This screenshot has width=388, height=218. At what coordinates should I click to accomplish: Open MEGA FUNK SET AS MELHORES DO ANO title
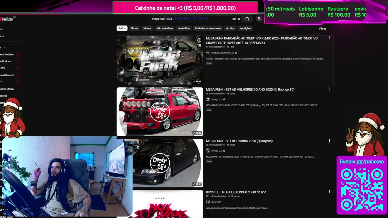pyautogui.click(x=250, y=89)
